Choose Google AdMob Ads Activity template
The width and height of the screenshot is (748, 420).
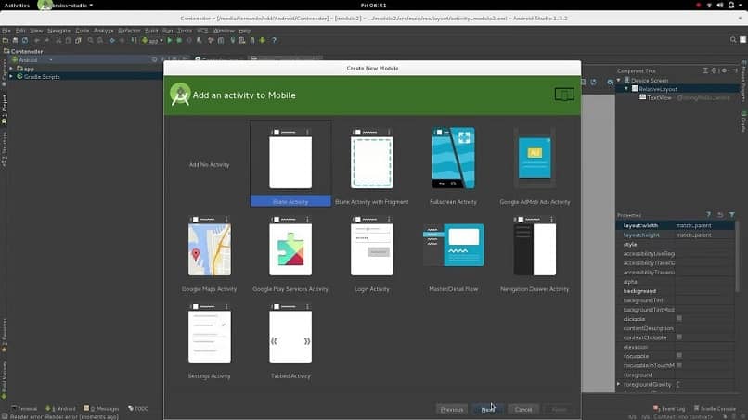(x=535, y=164)
